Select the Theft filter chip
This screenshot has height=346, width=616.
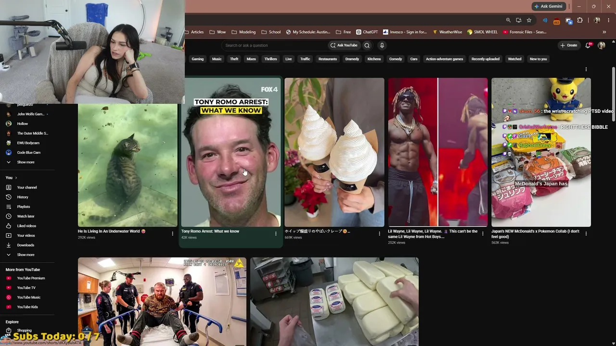[234, 59]
